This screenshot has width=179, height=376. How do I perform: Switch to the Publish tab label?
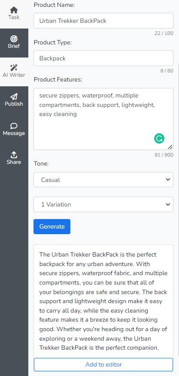tap(14, 104)
